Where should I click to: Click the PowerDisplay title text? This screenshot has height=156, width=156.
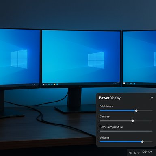[110, 98]
